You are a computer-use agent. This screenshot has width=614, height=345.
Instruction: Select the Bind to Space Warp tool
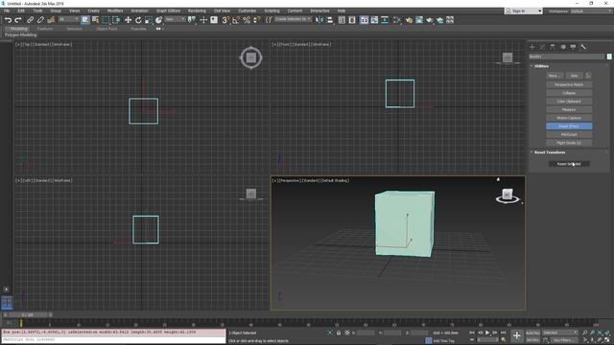pos(51,20)
